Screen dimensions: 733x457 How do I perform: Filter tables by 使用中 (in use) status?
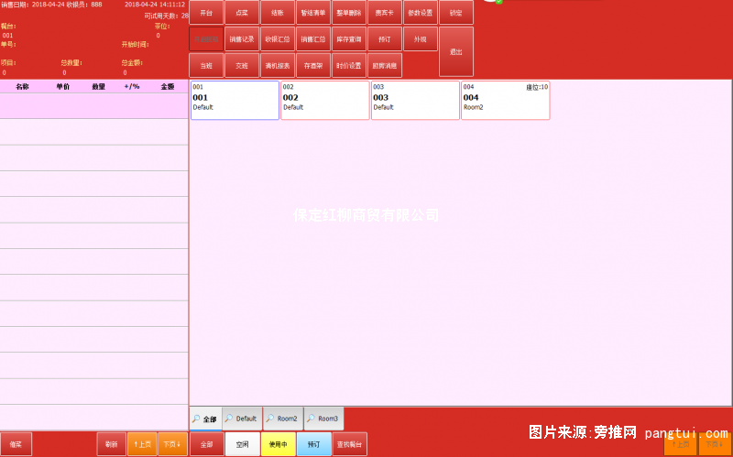coord(279,444)
